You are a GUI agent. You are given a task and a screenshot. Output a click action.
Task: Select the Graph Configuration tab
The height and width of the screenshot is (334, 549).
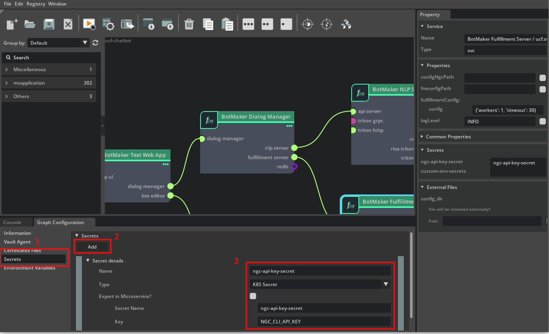[x=64, y=223]
